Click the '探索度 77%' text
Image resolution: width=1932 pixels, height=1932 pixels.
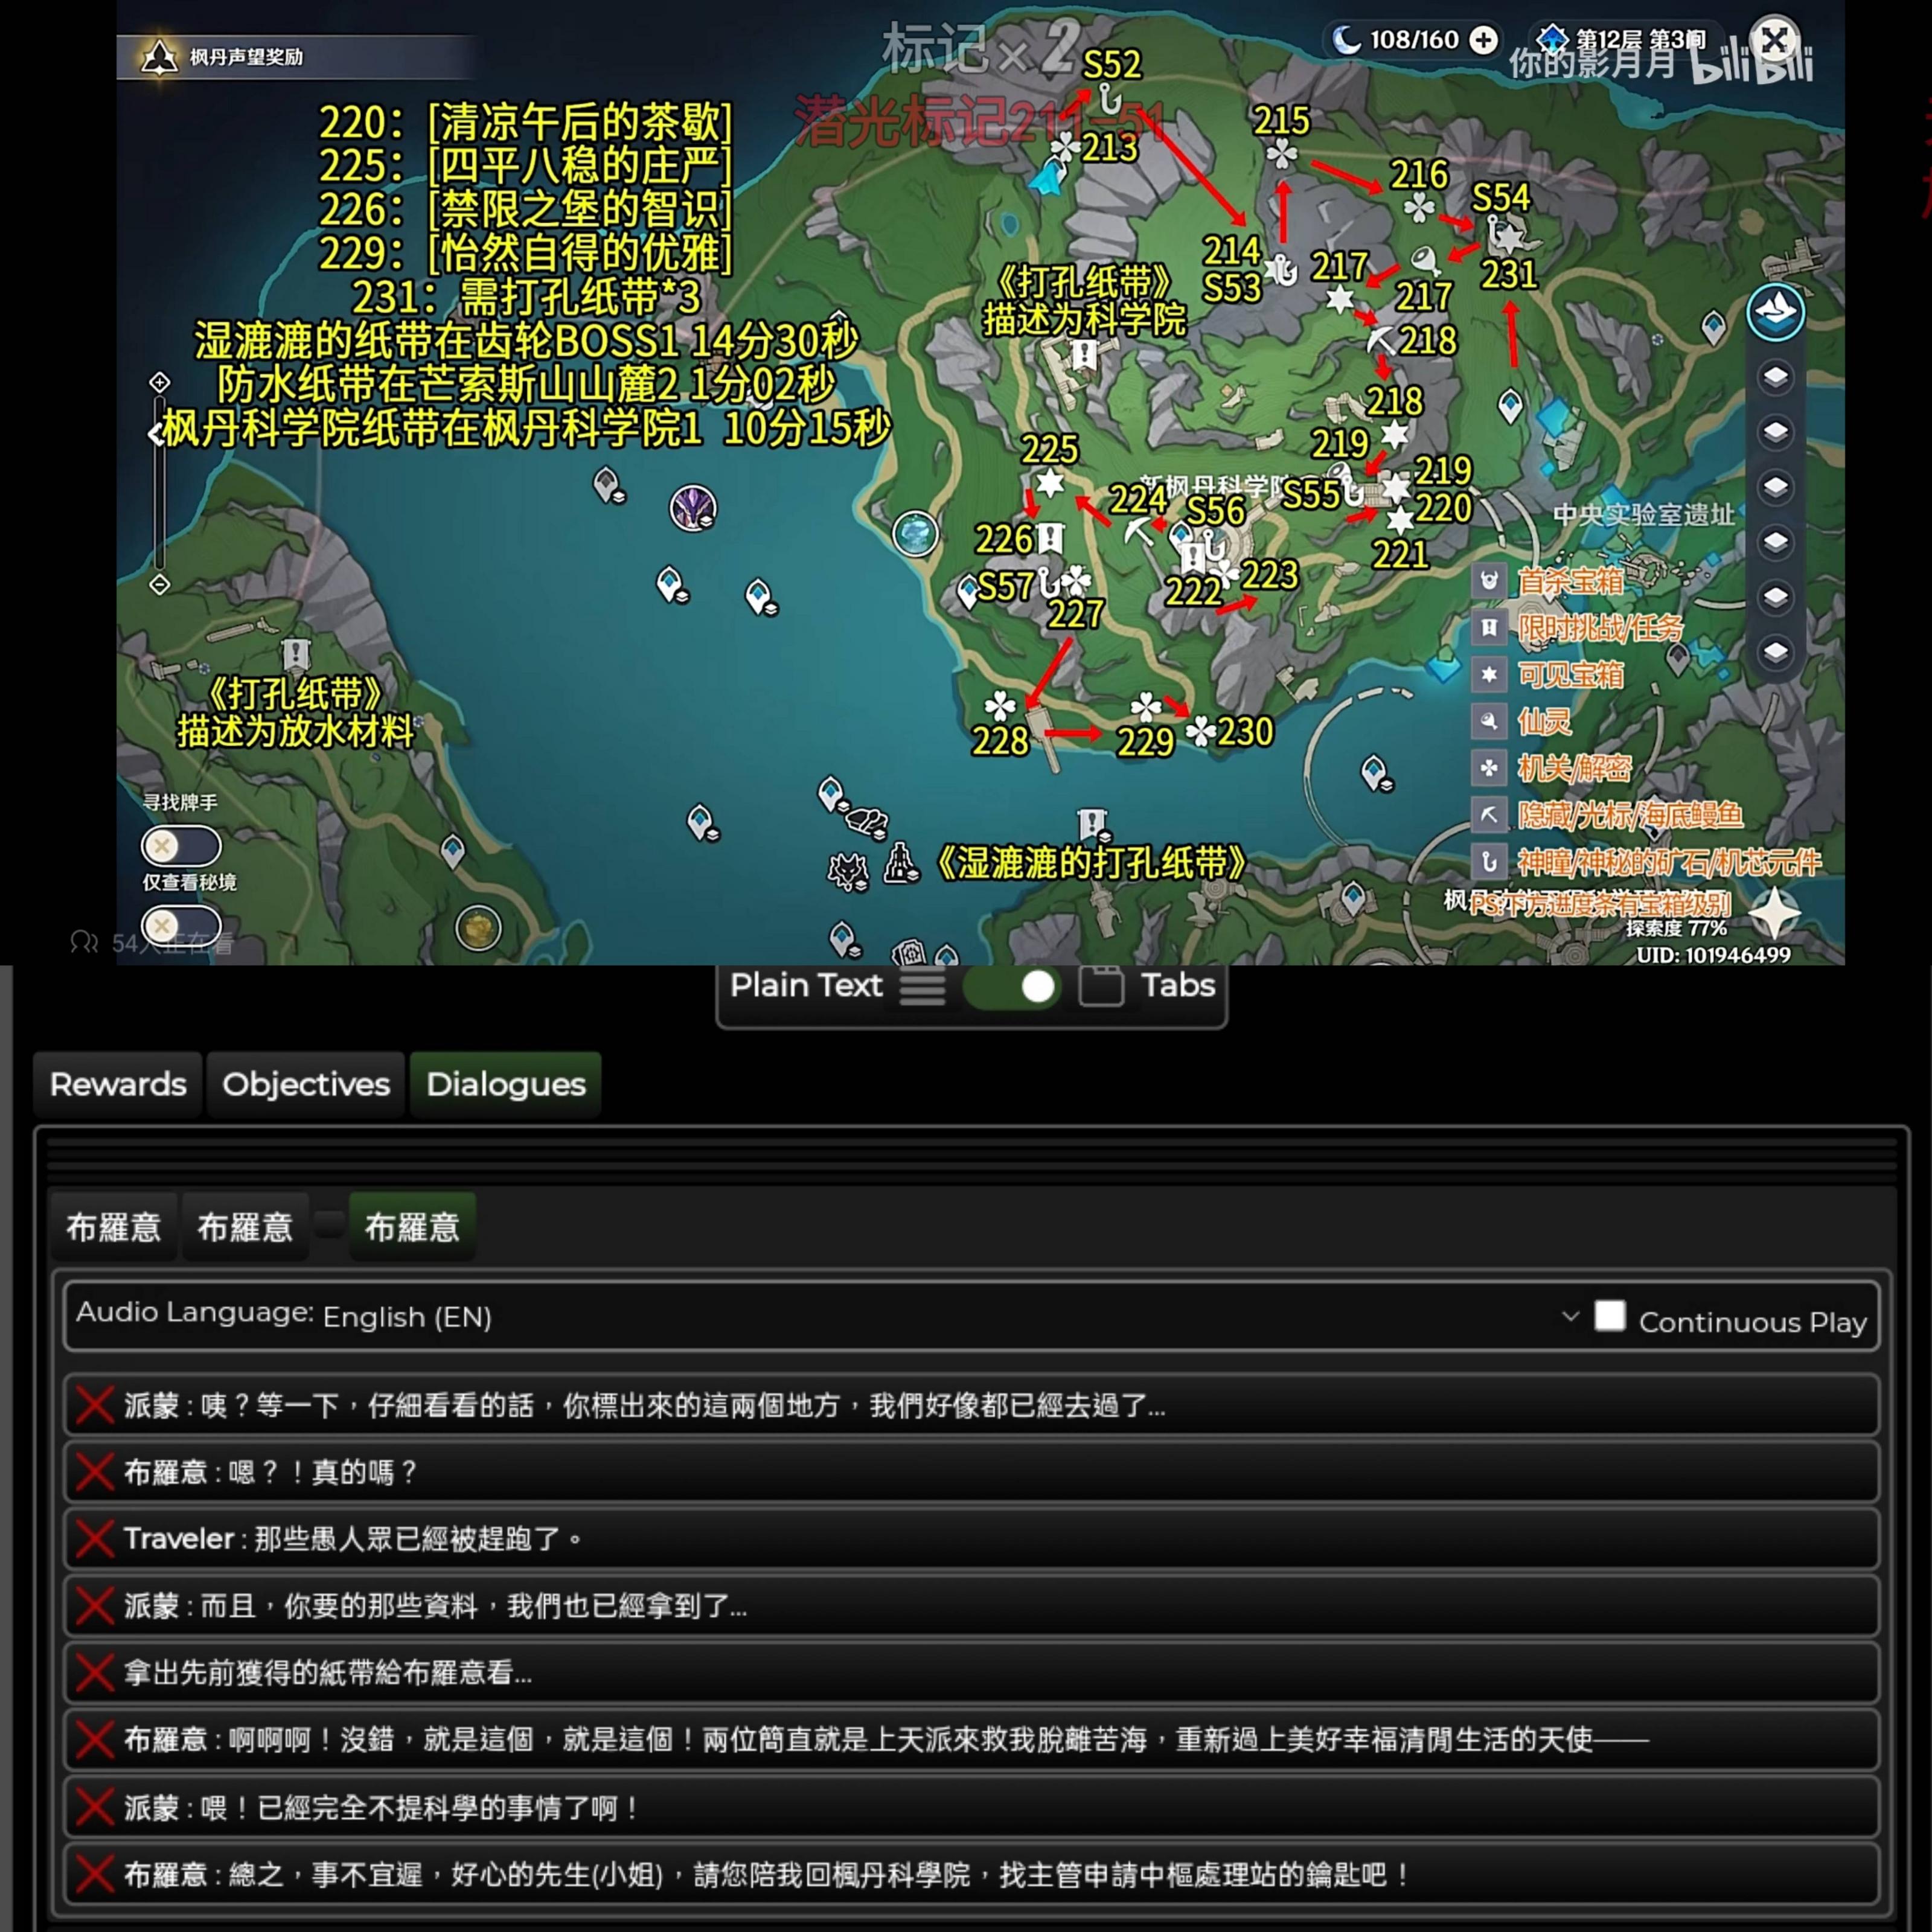pos(1676,929)
